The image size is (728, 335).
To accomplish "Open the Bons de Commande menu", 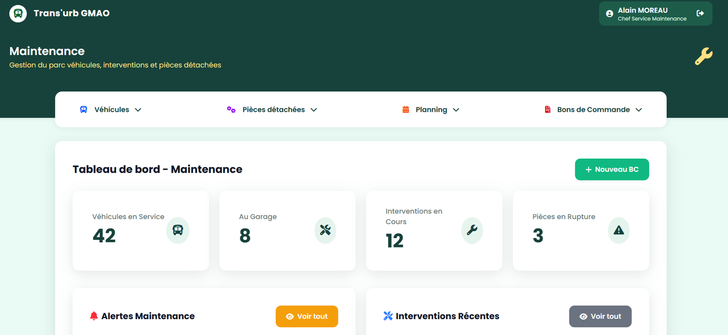I will click(x=593, y=110).
